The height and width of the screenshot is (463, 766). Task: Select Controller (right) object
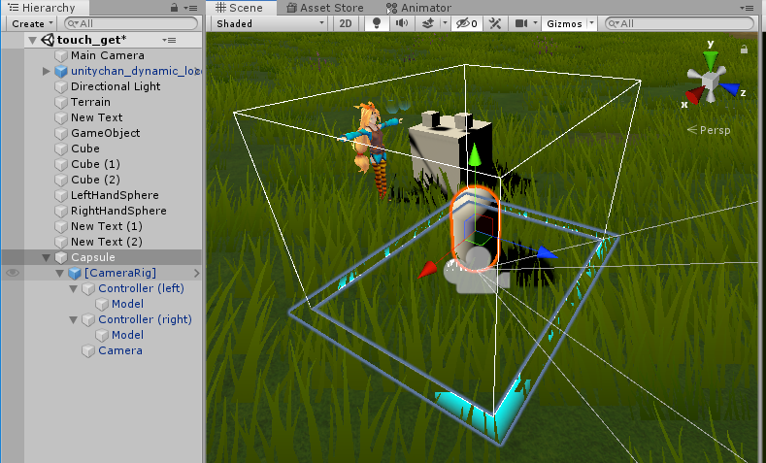click(145, 319)
